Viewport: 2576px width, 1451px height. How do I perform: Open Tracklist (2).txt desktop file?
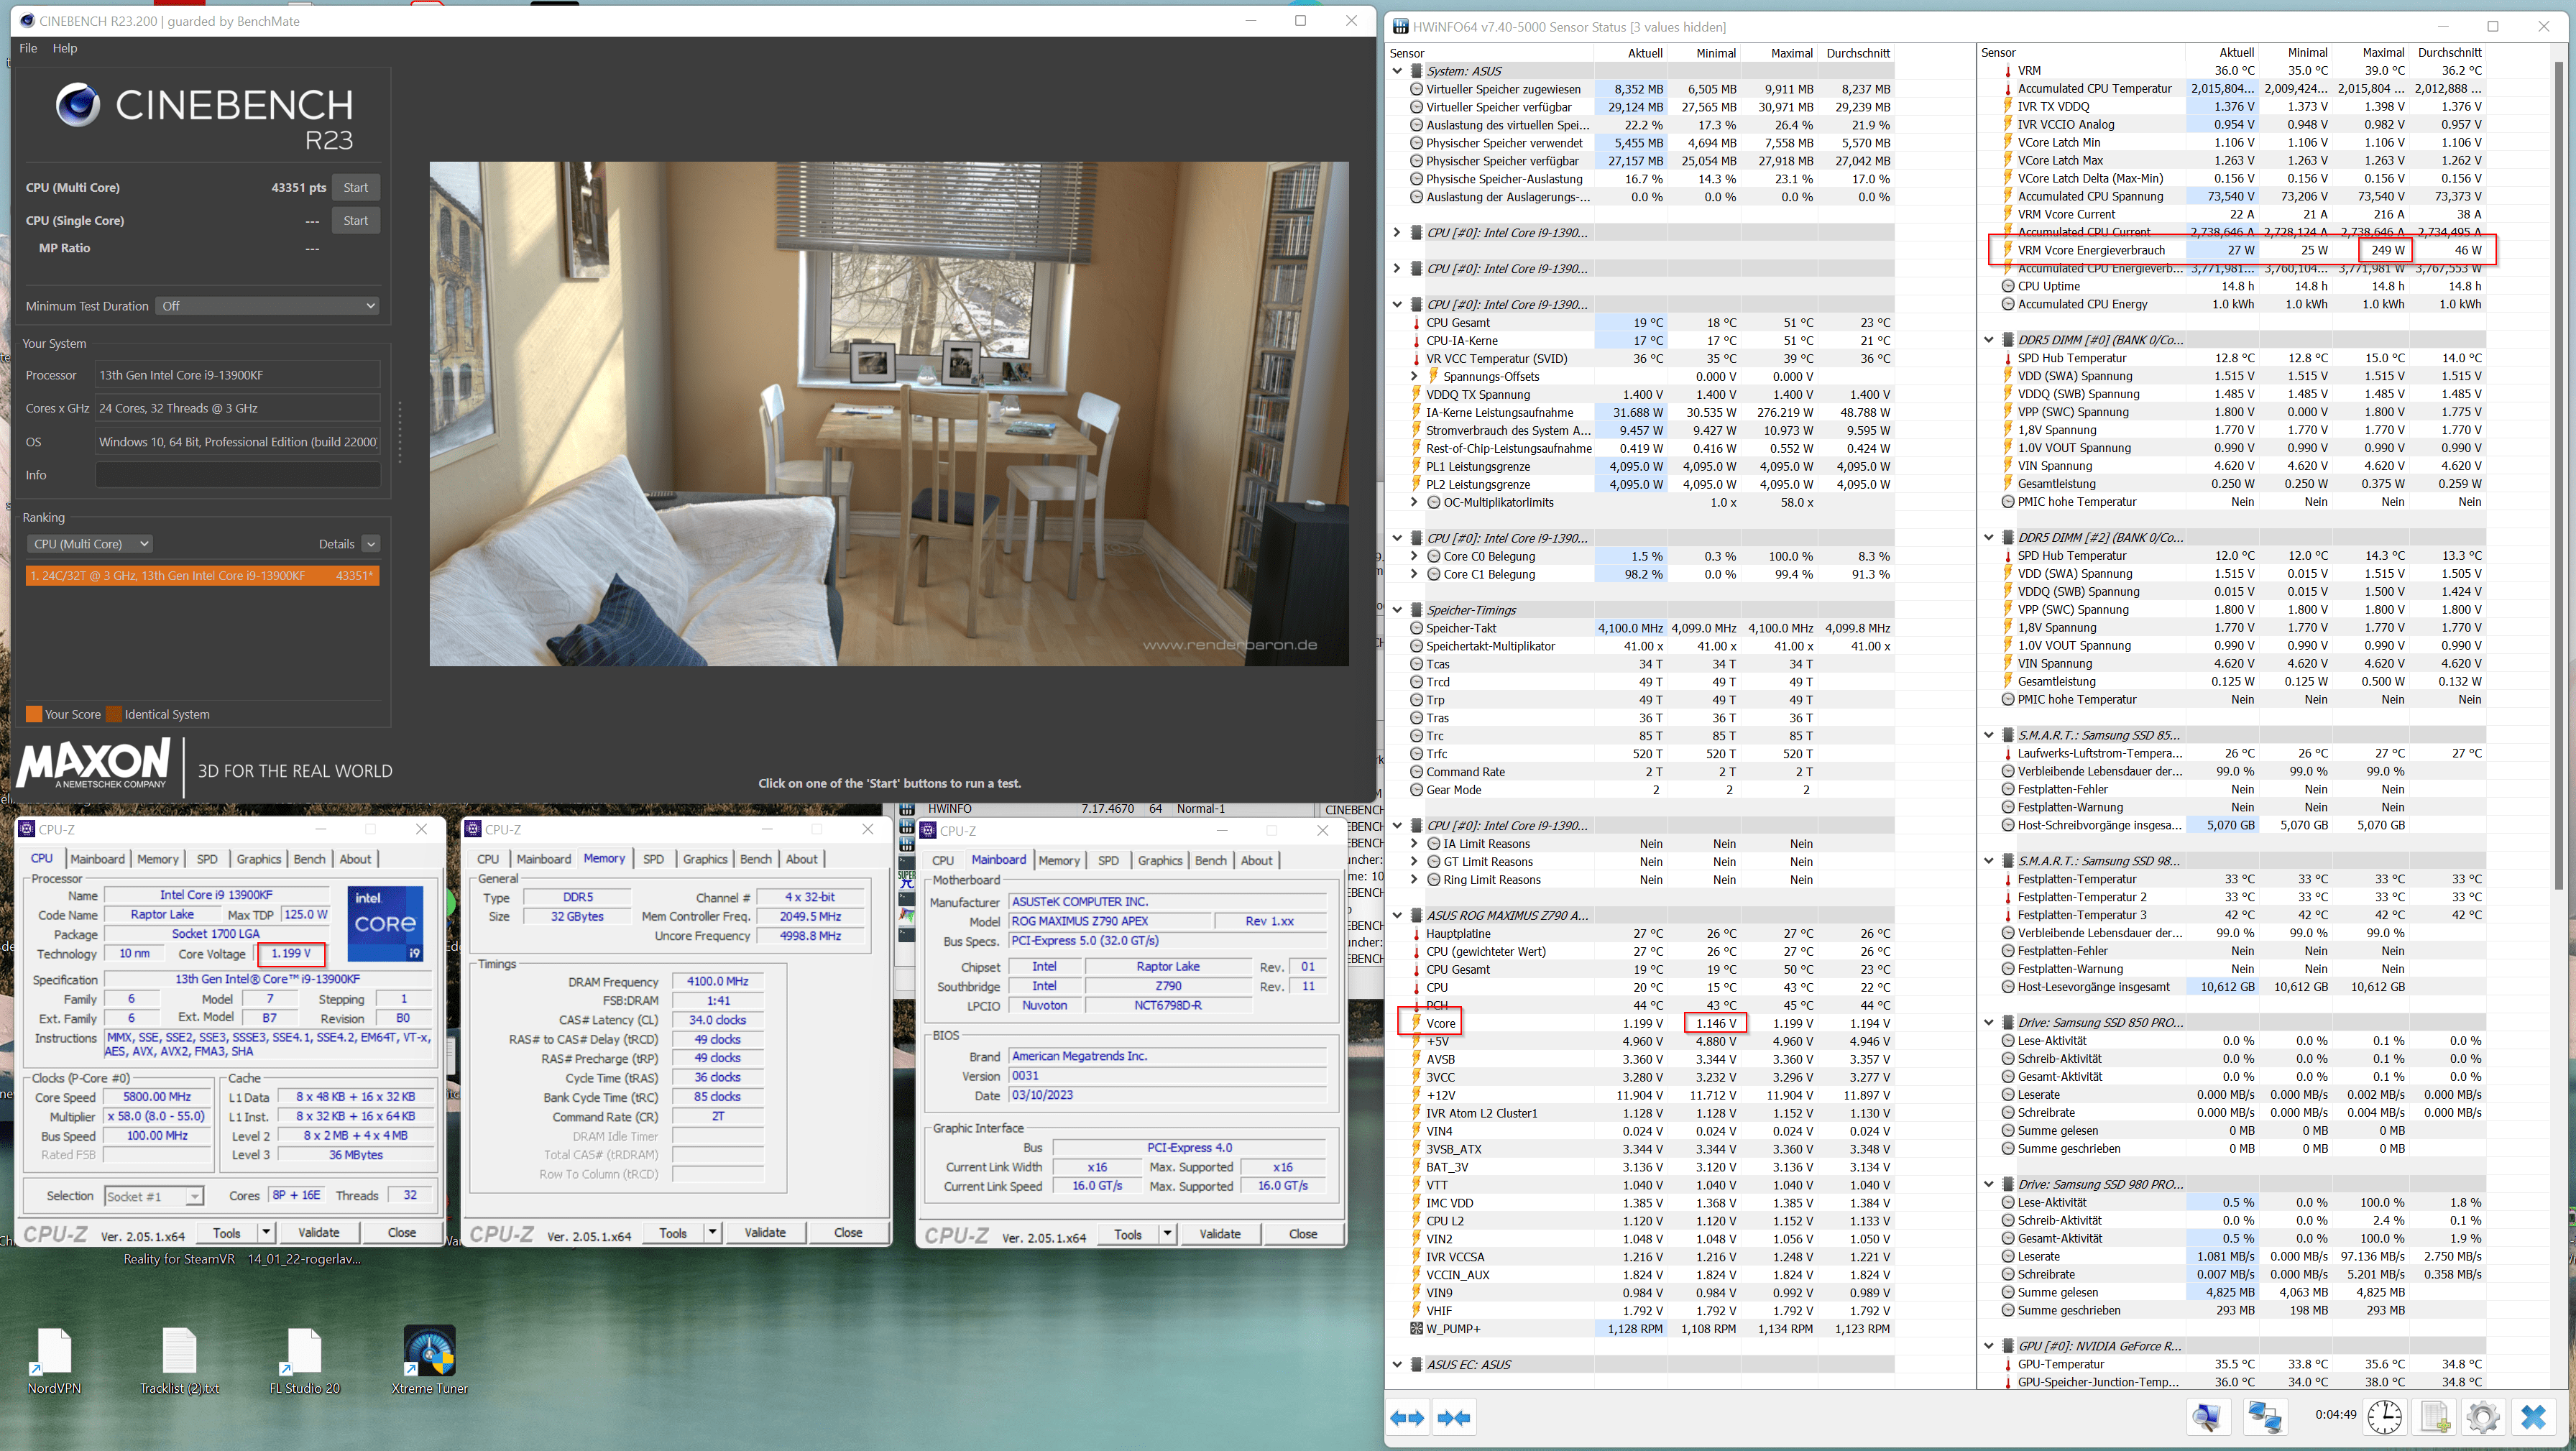click(x=180, y=1360)
